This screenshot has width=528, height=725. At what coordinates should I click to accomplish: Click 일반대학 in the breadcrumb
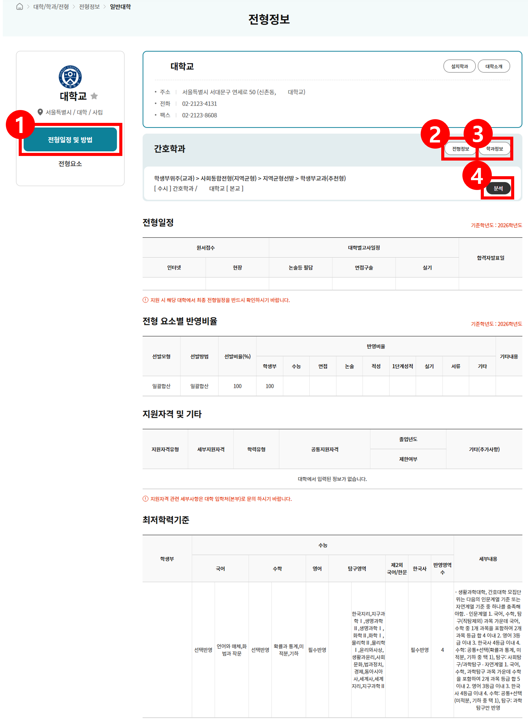coord(120,7)
